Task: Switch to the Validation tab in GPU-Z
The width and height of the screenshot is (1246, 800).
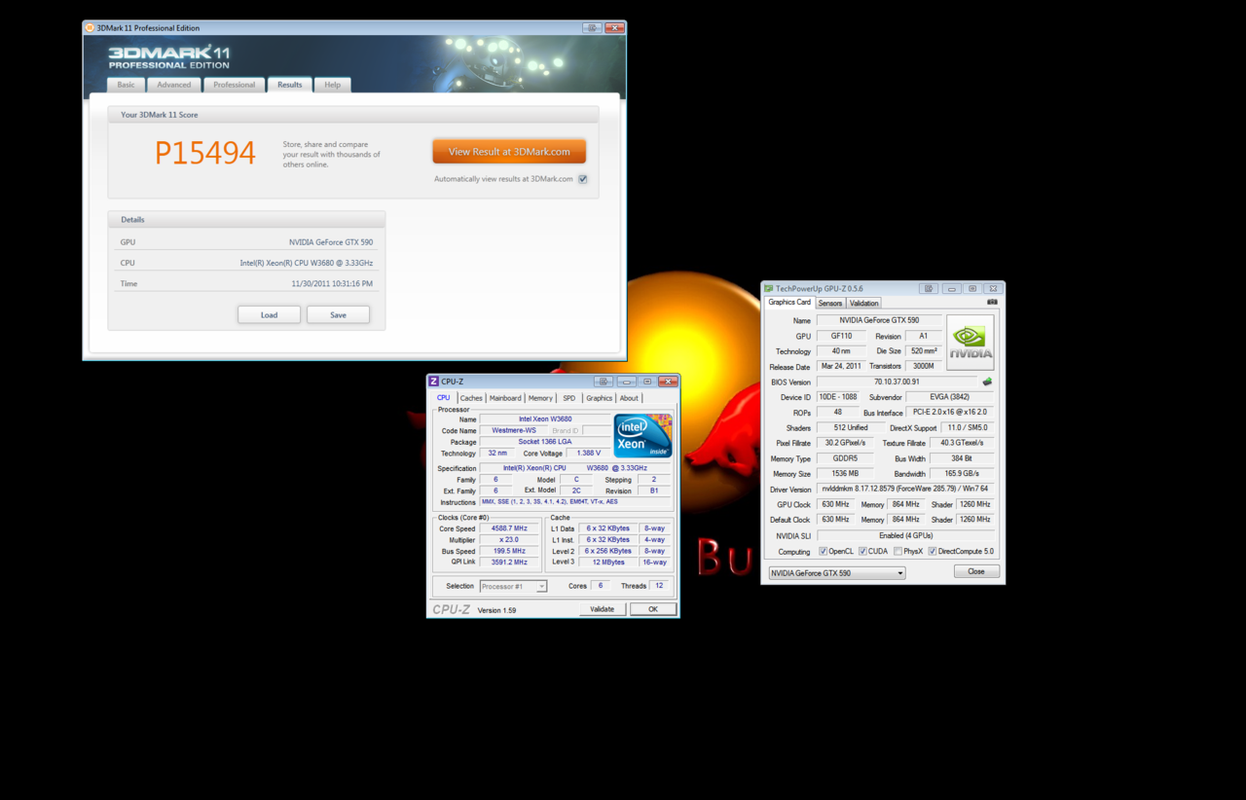Action: [864, 303]
